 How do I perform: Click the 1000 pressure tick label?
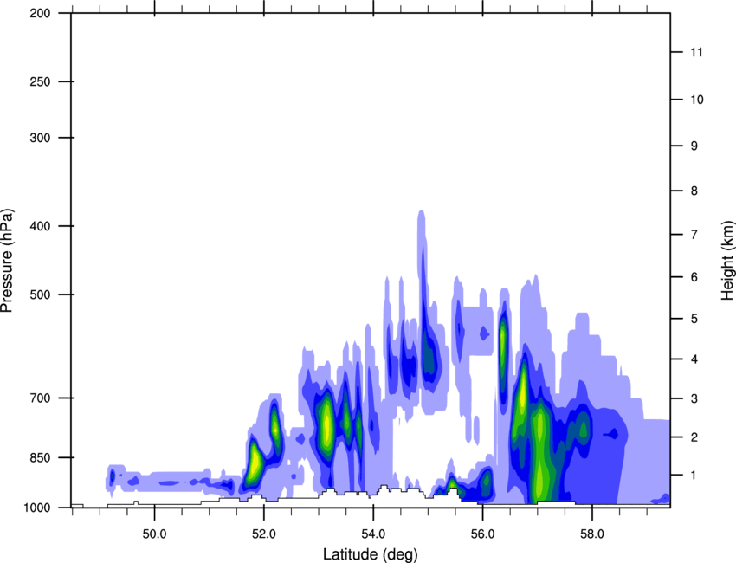[x=37, y=508]
